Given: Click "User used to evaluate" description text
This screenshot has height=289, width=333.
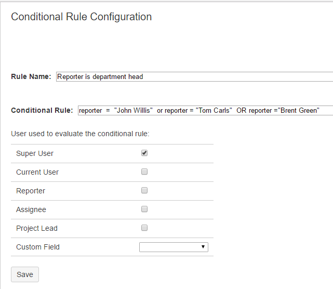Looking at the screenshot, I should tap(80, 134).
